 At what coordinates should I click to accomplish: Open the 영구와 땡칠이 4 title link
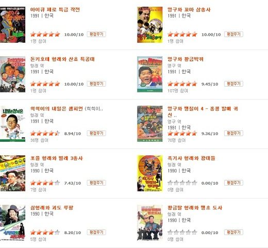coord(203,111)
